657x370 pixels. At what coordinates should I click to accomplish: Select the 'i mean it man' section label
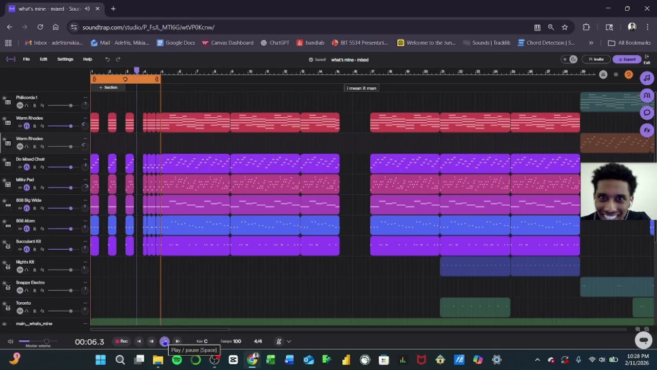pyautogui.click(x=361, y=88)
